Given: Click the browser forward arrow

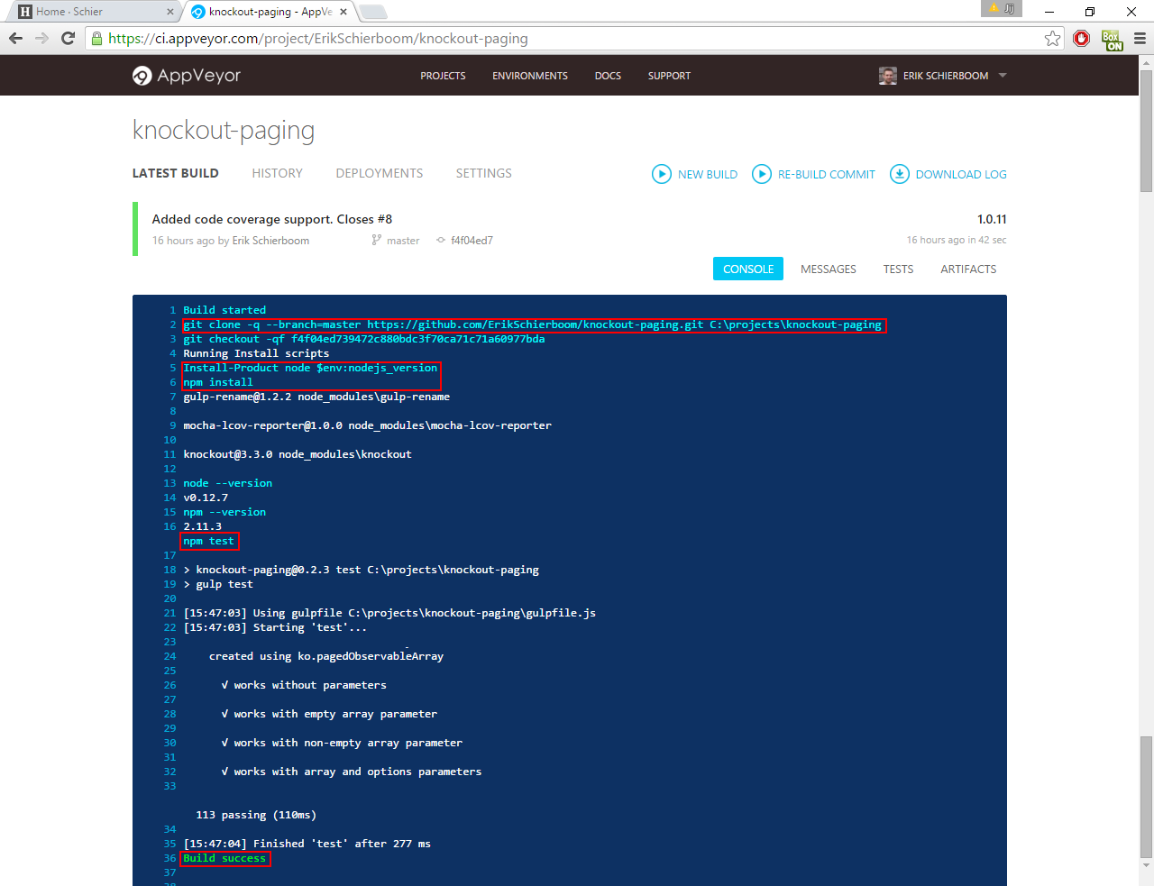Looking at the screenshot, I should [41, 38].
